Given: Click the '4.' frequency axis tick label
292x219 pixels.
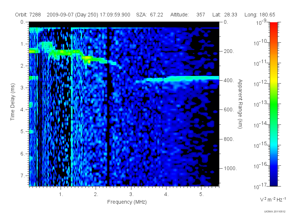Looking at the screenshot, I should tap(166, 195).
